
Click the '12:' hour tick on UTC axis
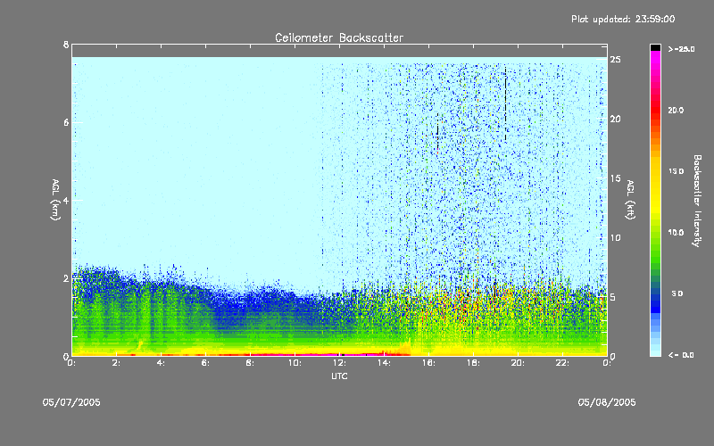pyautogui.click(x=339, y=363)
